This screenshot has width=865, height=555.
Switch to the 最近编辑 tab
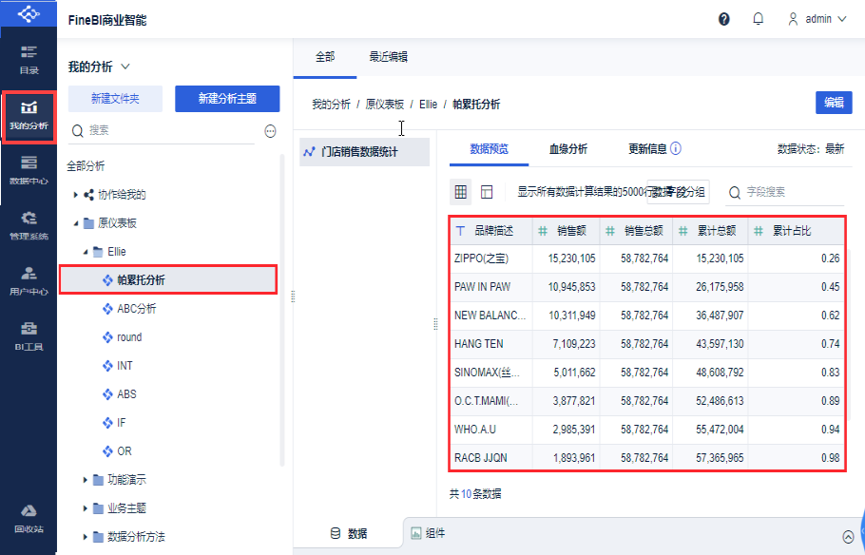pyautogui.click(x=389, y=57)
